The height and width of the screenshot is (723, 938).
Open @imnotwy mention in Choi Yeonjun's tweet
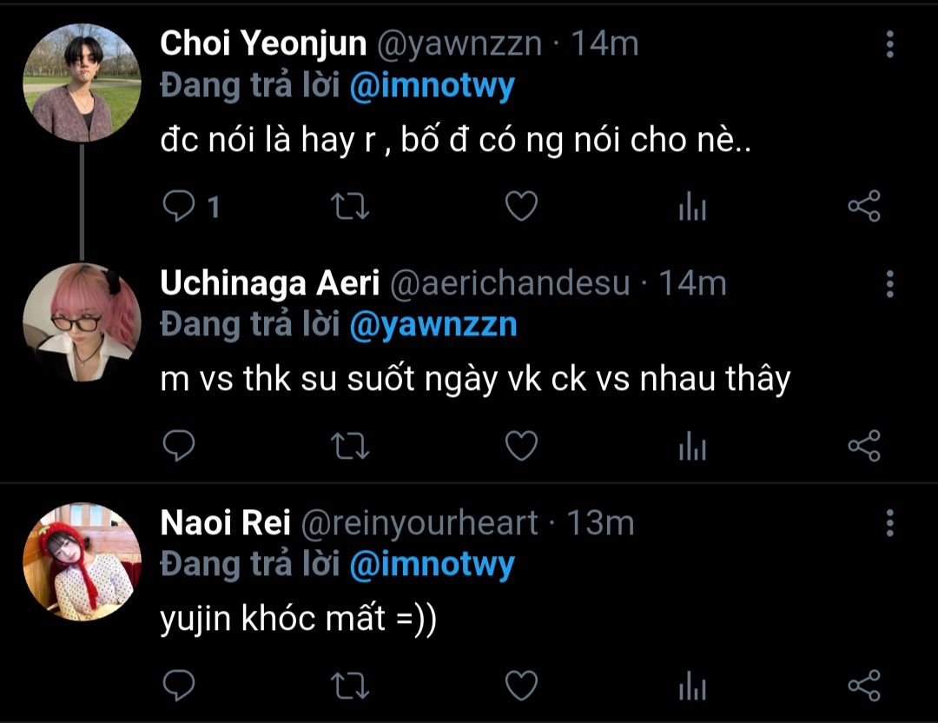pos(432,85)
